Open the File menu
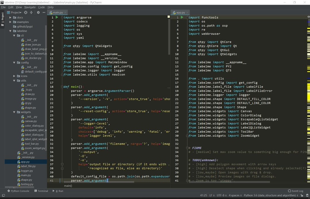The image size is (310, 199). coord(3,7)
